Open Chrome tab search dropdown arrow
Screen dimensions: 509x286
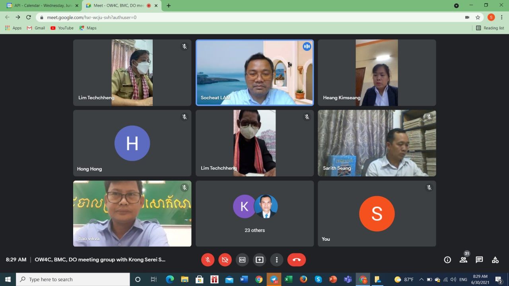click(x=456, y=6)
